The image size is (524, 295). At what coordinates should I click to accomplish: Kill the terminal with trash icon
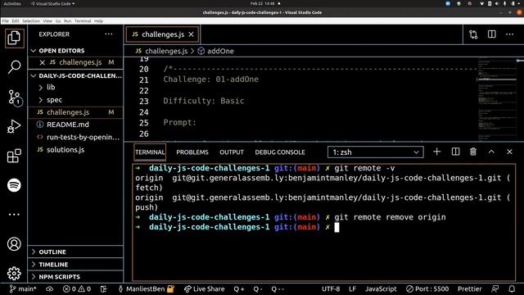tap(473, 152)
